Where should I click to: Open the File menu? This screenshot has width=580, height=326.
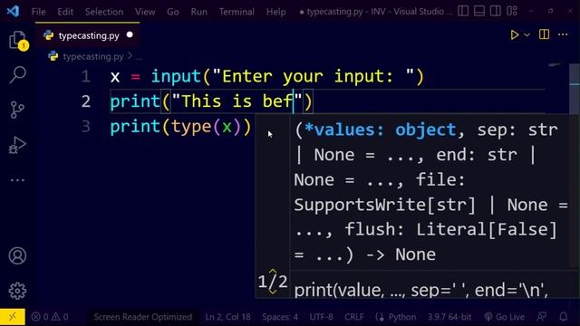[x=38, y=12]
